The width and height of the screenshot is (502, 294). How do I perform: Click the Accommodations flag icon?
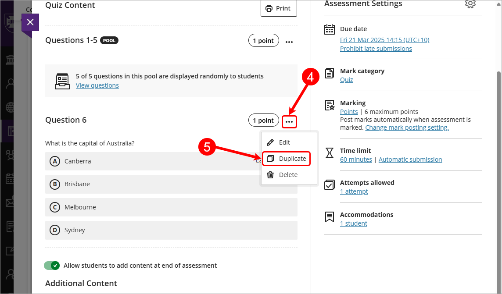(x=330, y=217)
